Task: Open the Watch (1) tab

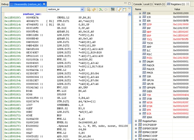Action: (x=159, y=4)
